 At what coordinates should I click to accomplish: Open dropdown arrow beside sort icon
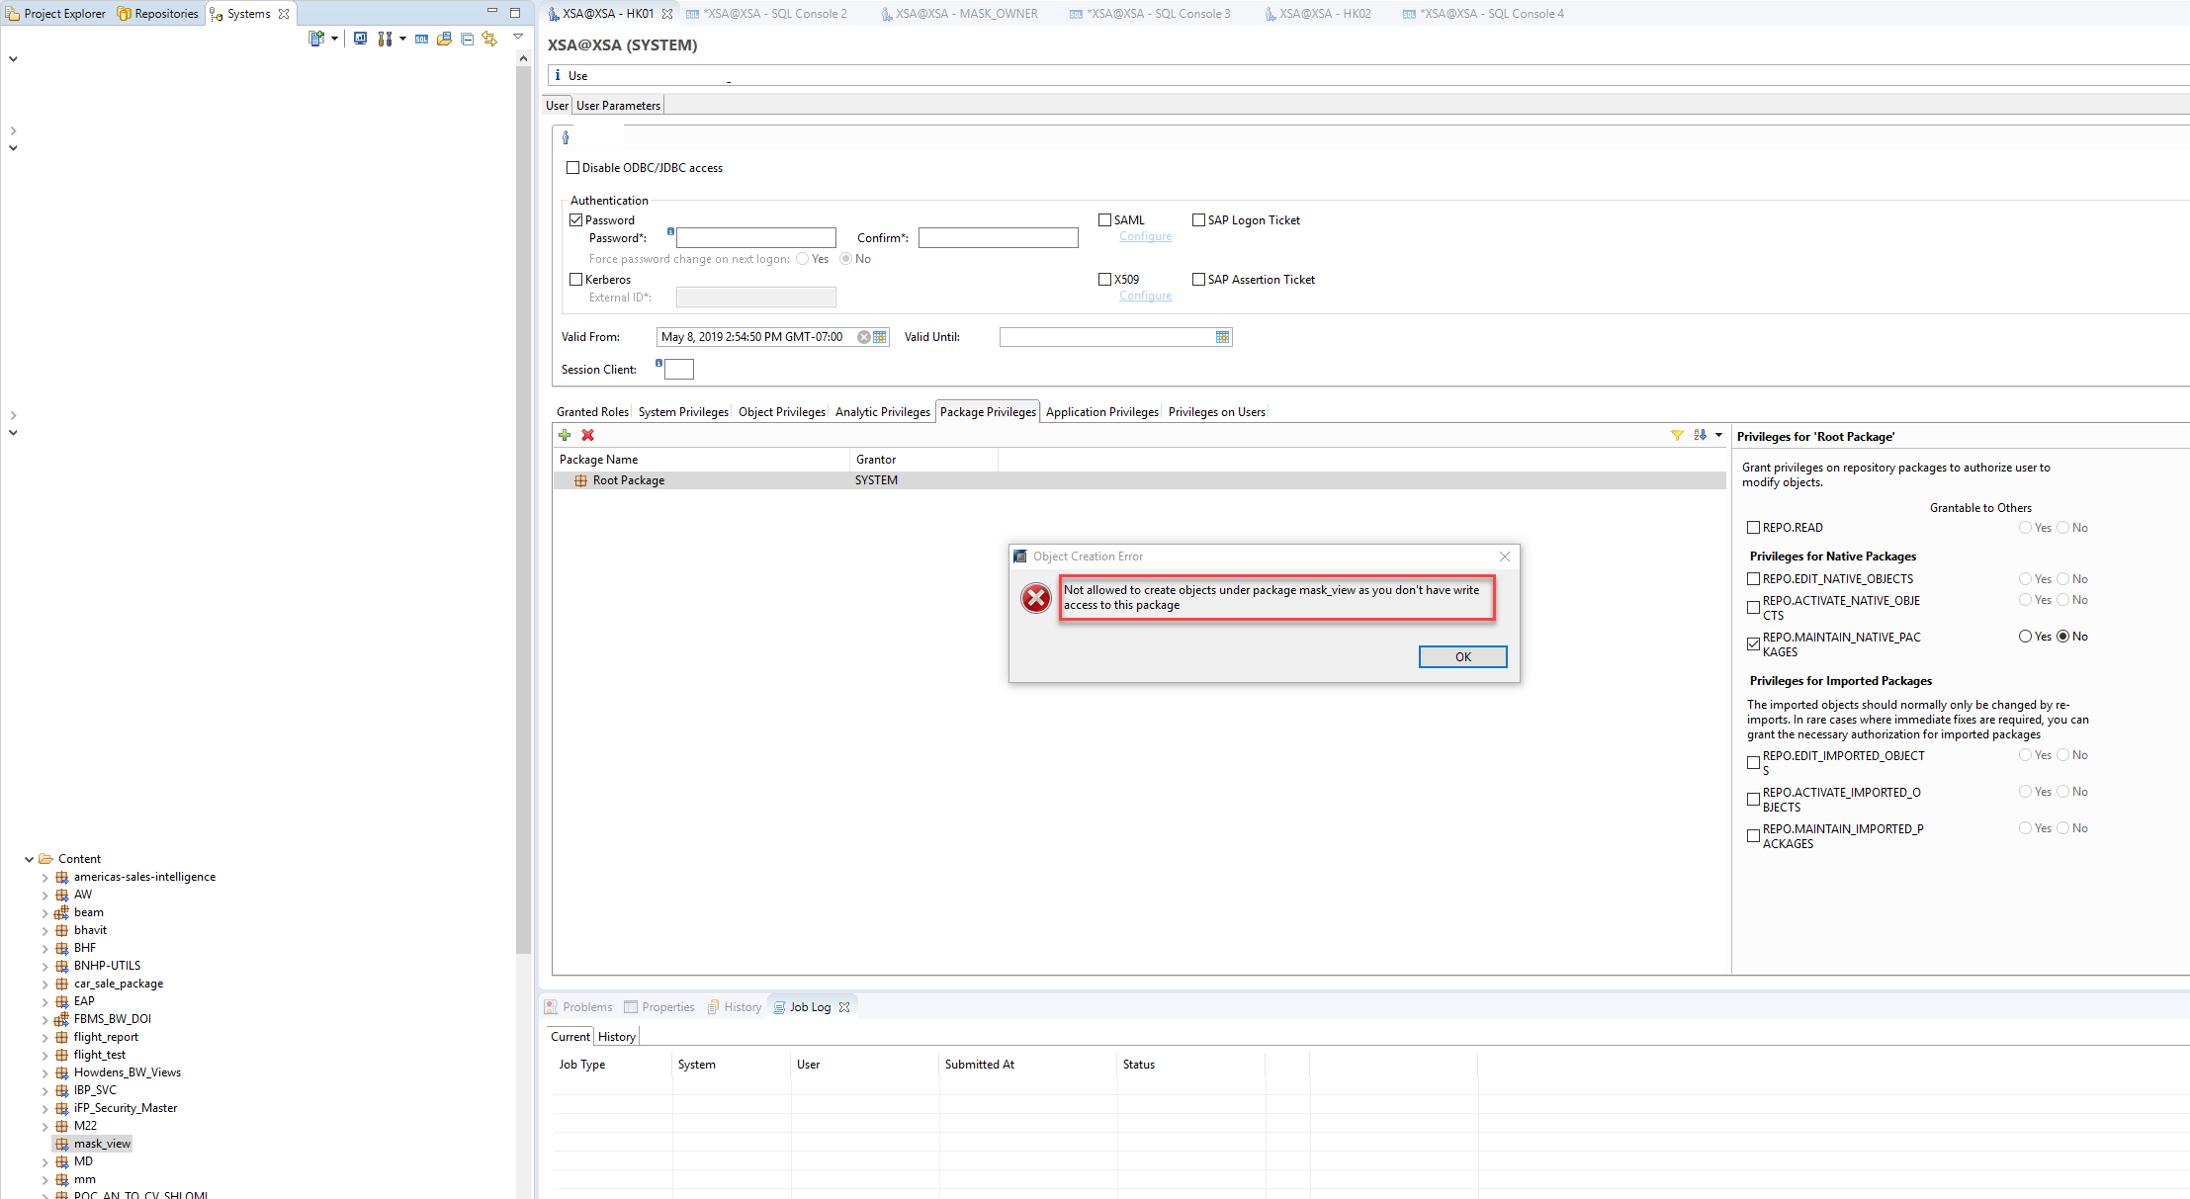tap(1718, 435)
